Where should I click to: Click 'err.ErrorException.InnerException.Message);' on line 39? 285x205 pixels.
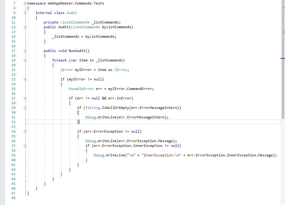[232, 155]
